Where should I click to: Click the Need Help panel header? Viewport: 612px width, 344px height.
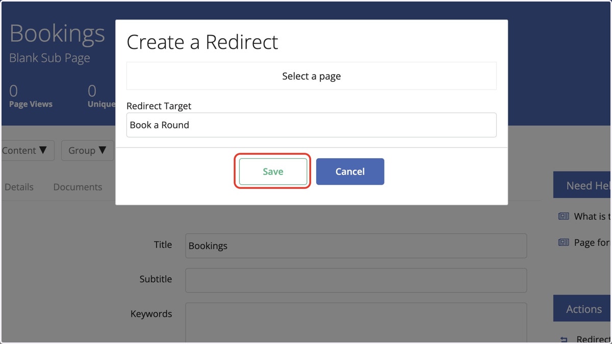[x=582, y=185]
